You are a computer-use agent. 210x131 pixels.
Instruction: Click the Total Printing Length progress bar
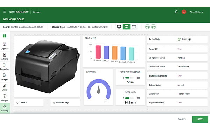[129, 78]
